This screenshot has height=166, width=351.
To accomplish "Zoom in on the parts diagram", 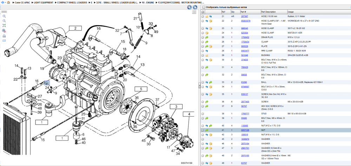I will [4, 16].
